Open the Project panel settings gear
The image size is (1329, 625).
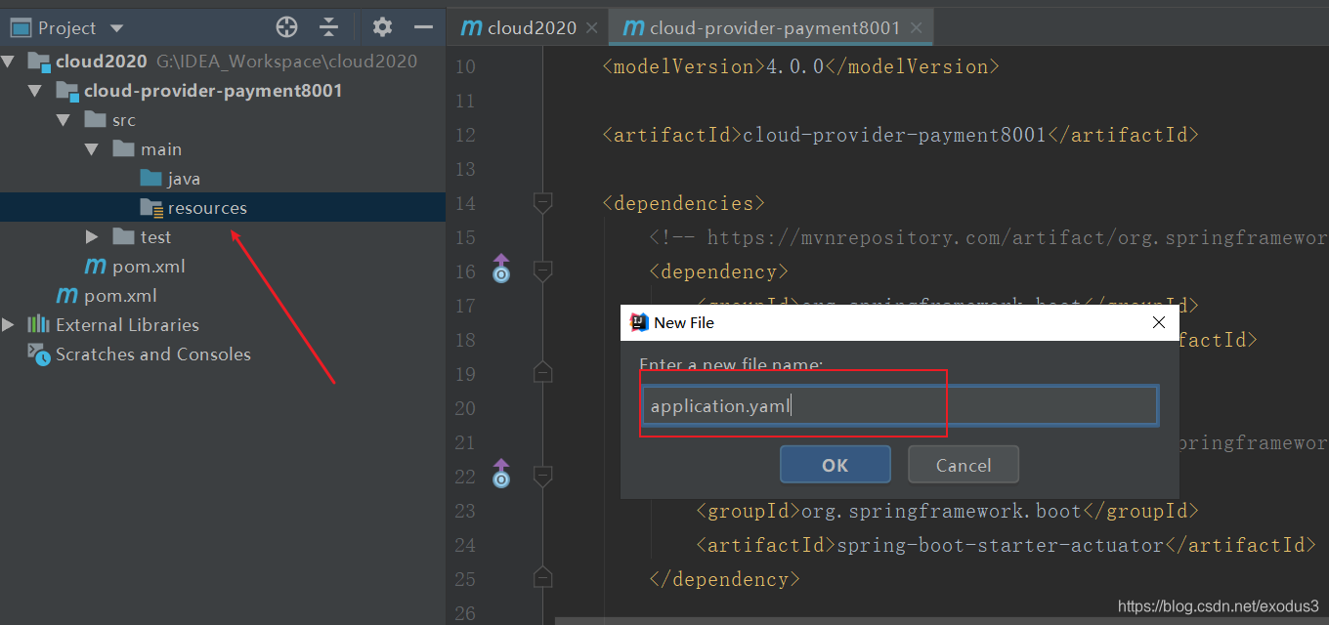click(x=382, y=27)
